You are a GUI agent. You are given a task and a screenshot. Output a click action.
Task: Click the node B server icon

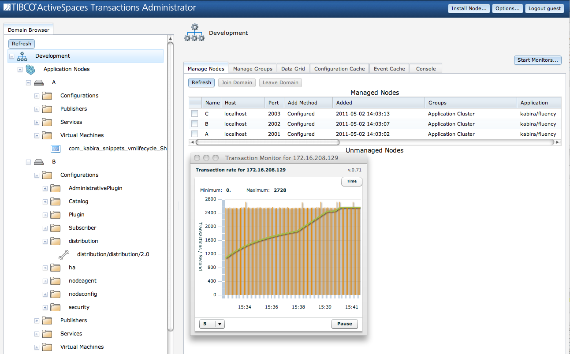[x=39, y=162]
